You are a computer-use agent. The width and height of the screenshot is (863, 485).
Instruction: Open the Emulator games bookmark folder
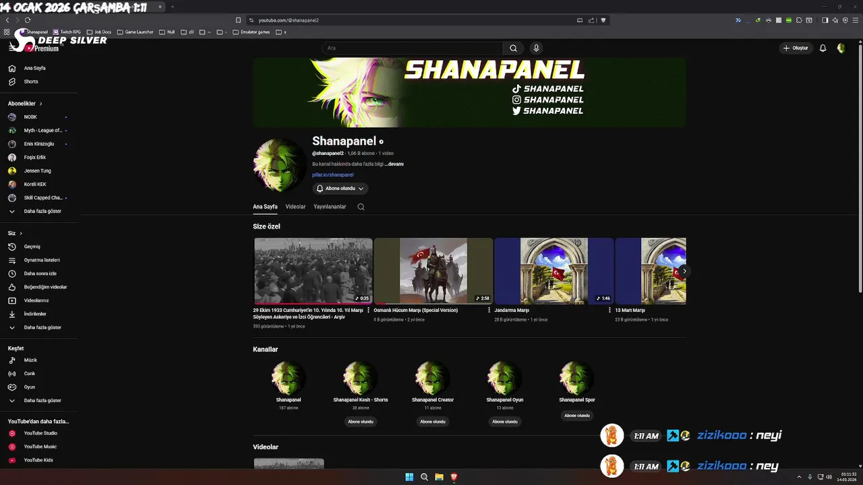[251, 32]
